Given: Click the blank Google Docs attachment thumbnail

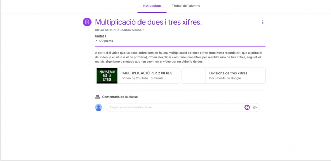Looking at the screenshot, I should click(x=194, y=75).
